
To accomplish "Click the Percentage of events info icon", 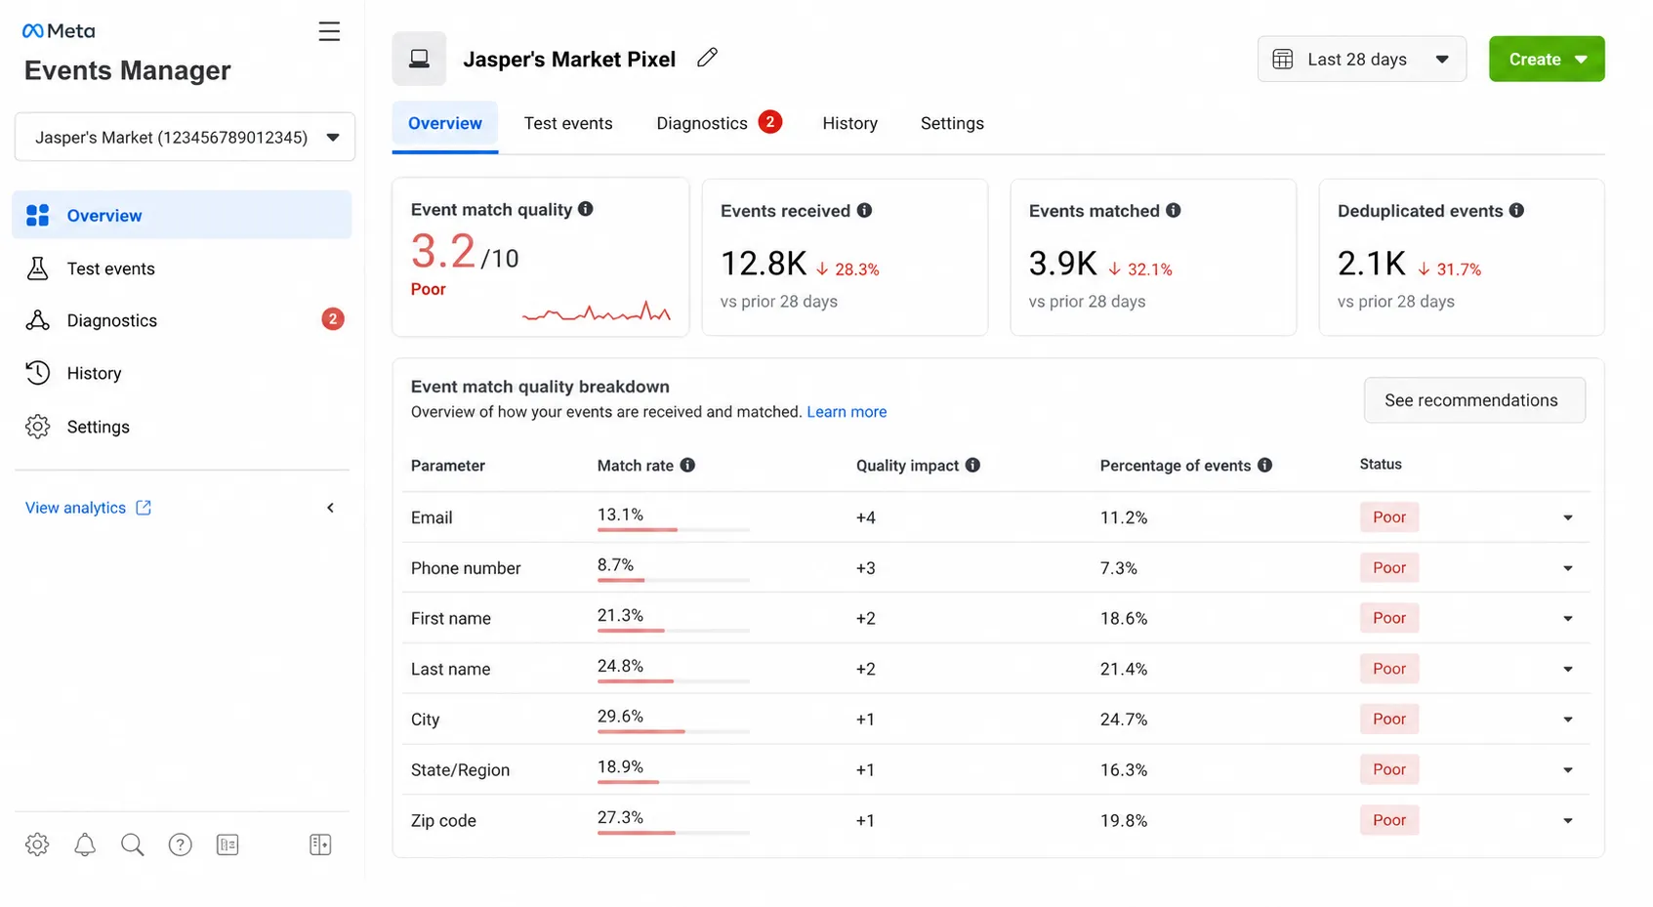I will [1264, 465].
